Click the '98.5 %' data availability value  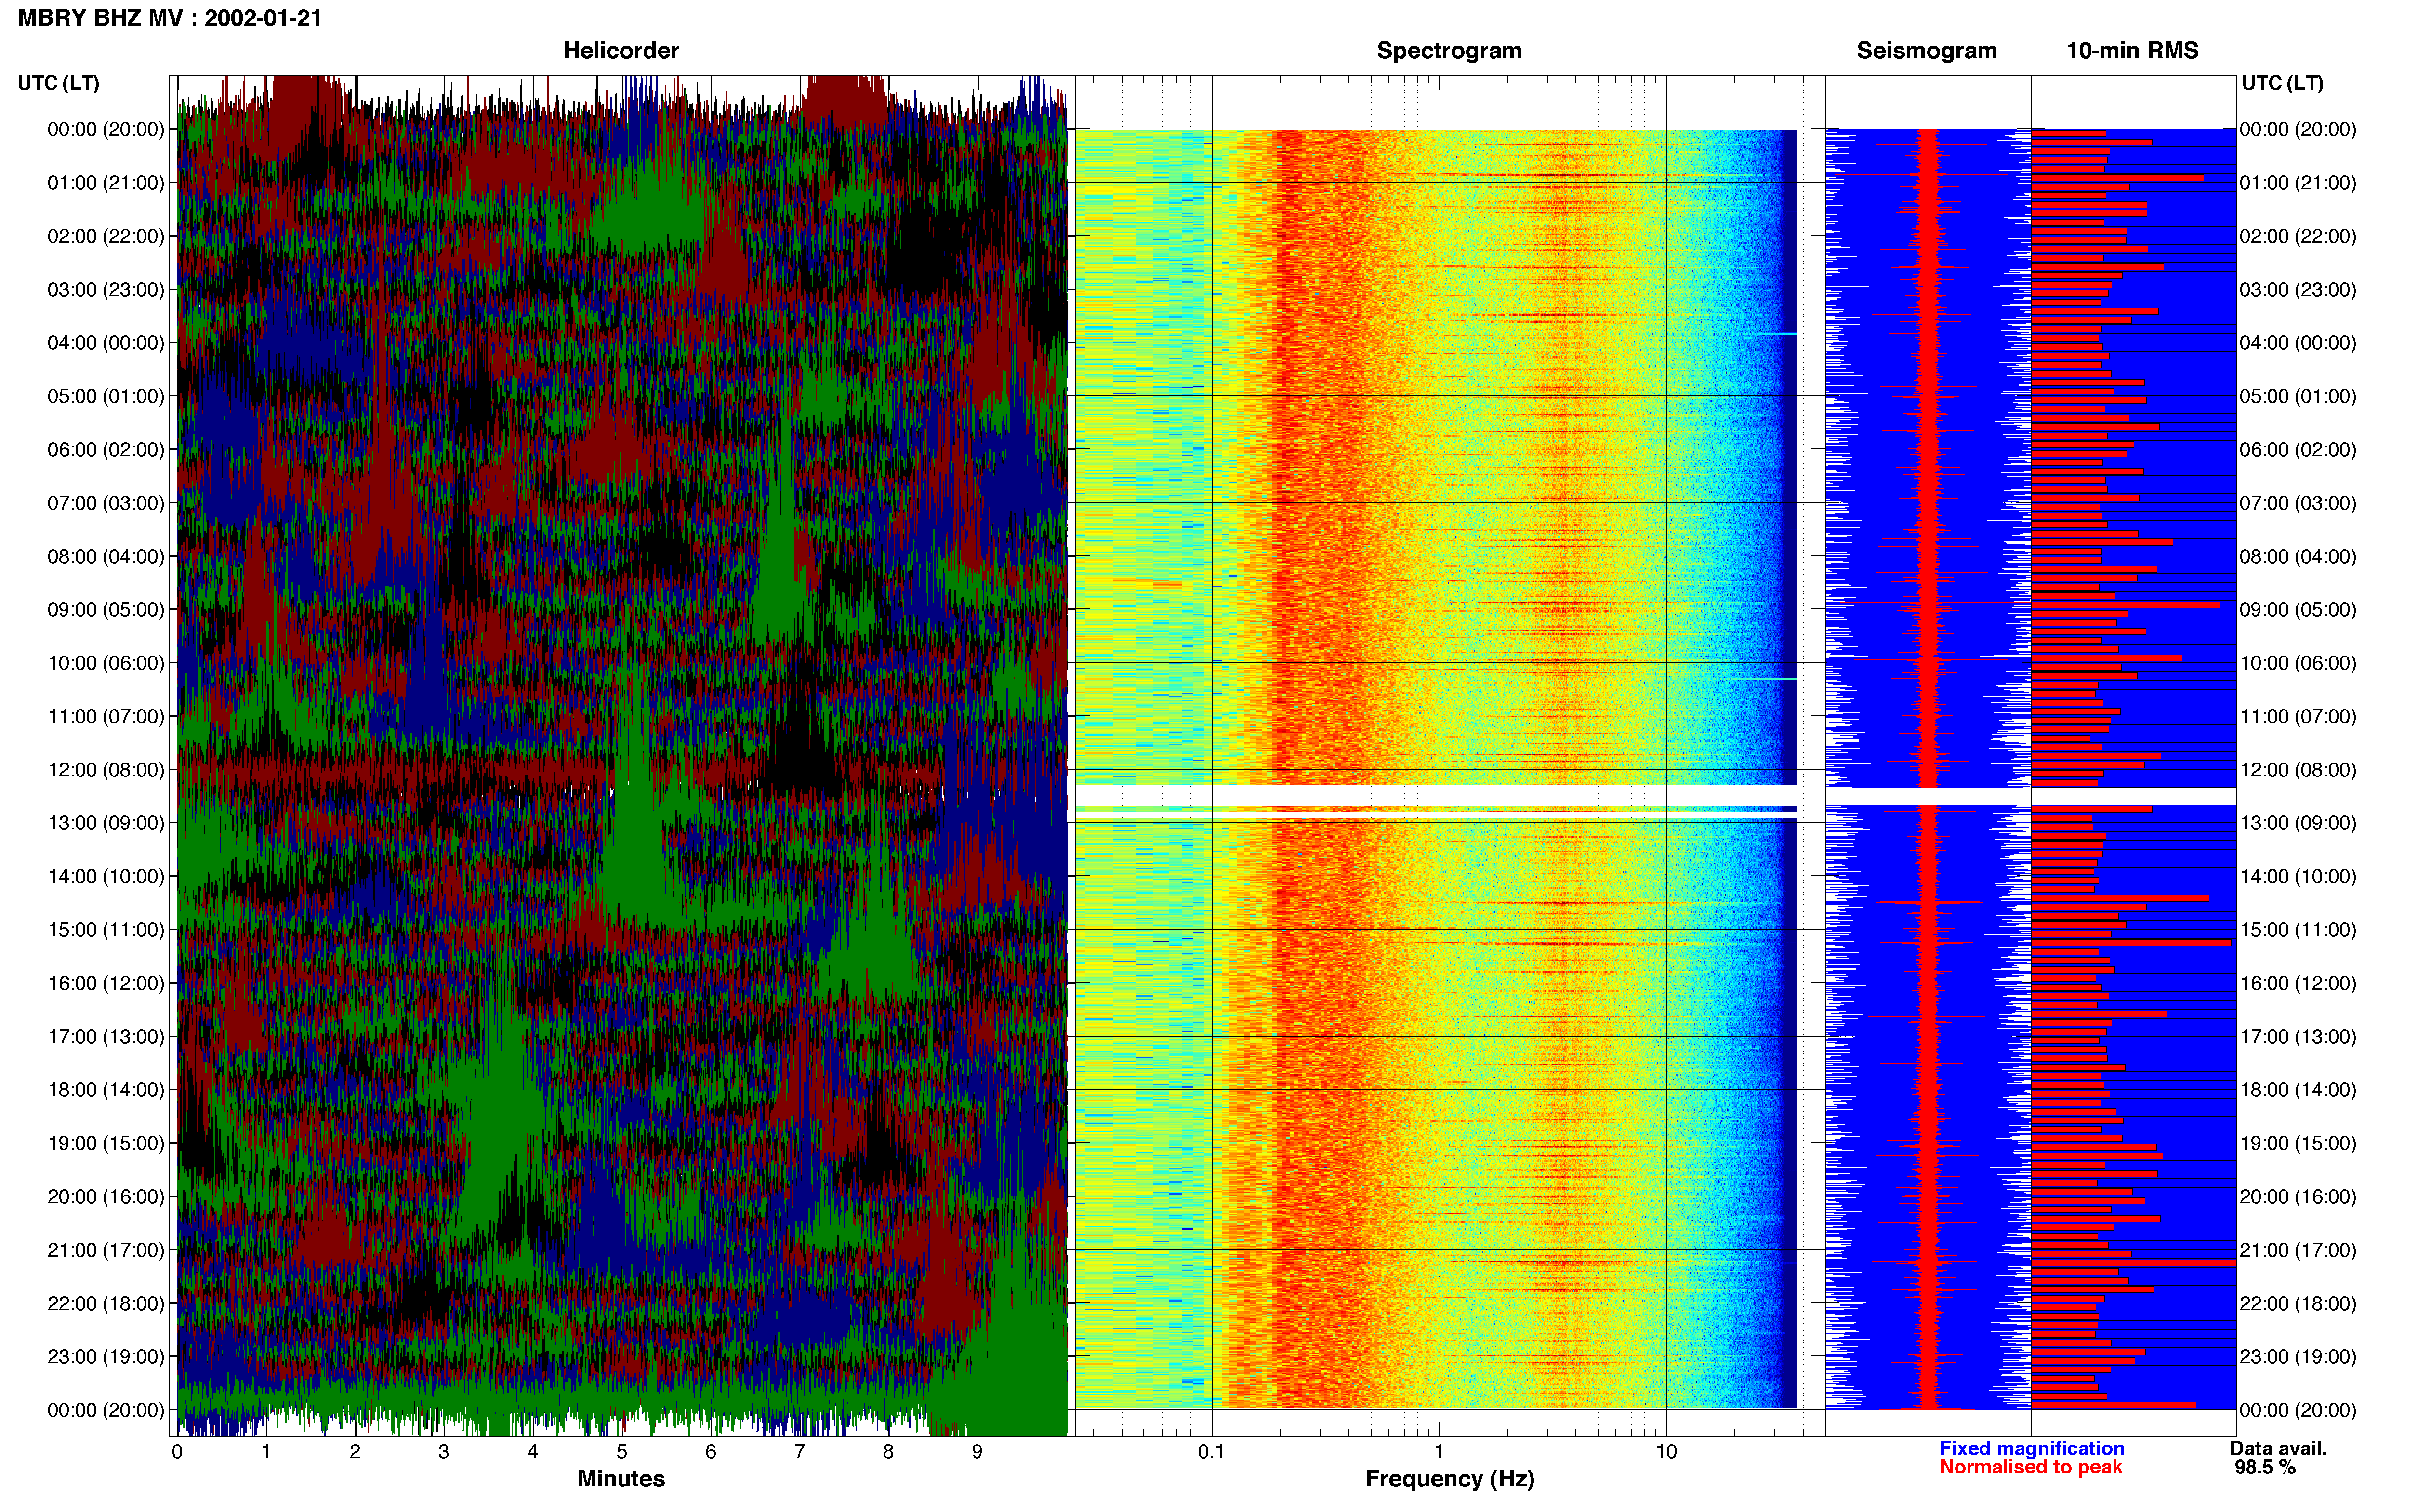(x=2265, y=1467)
